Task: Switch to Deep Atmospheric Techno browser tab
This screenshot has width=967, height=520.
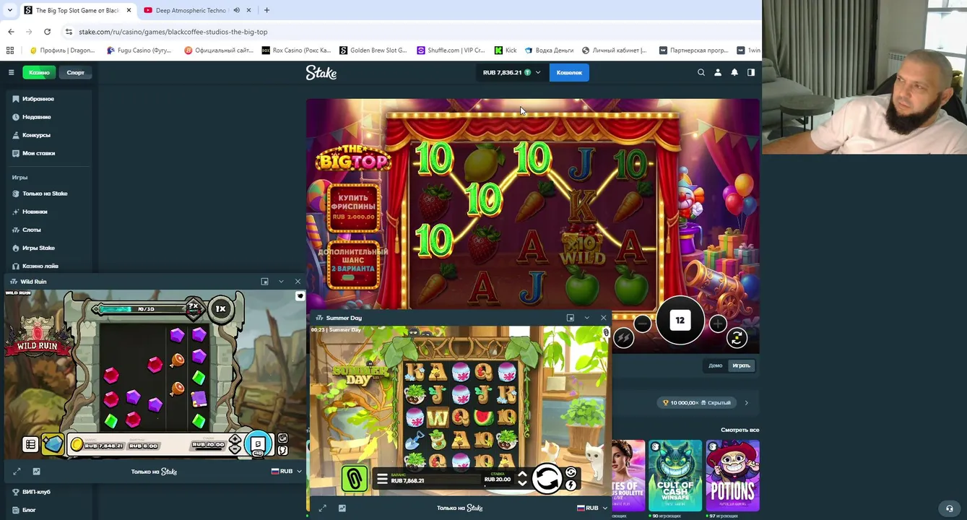Action: 191,10
